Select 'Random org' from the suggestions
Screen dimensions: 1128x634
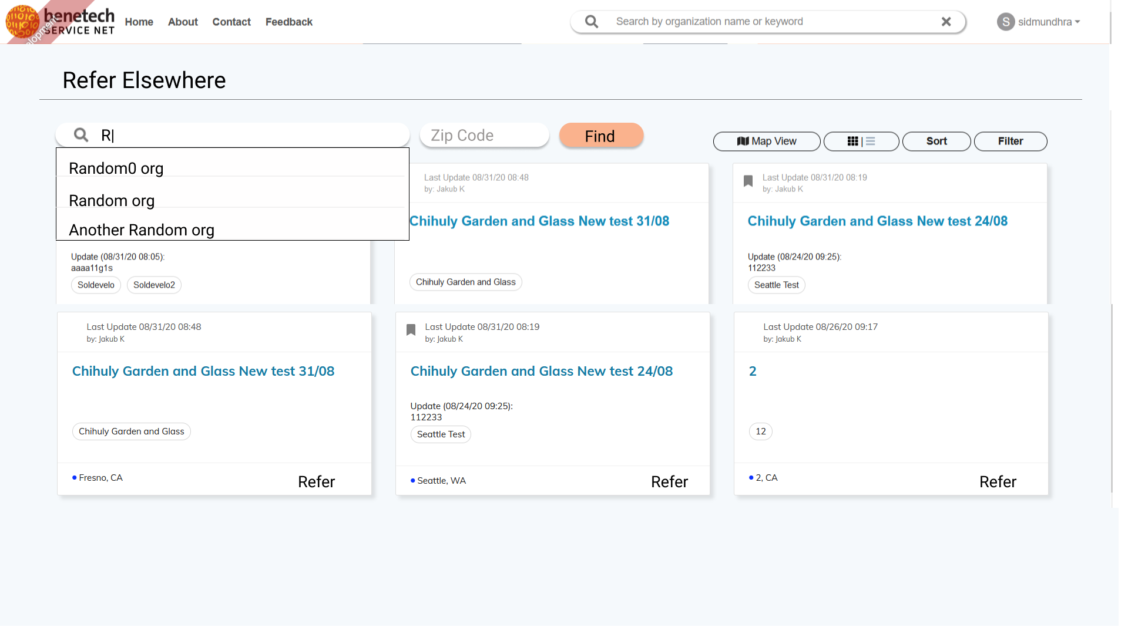pos(112,200)
